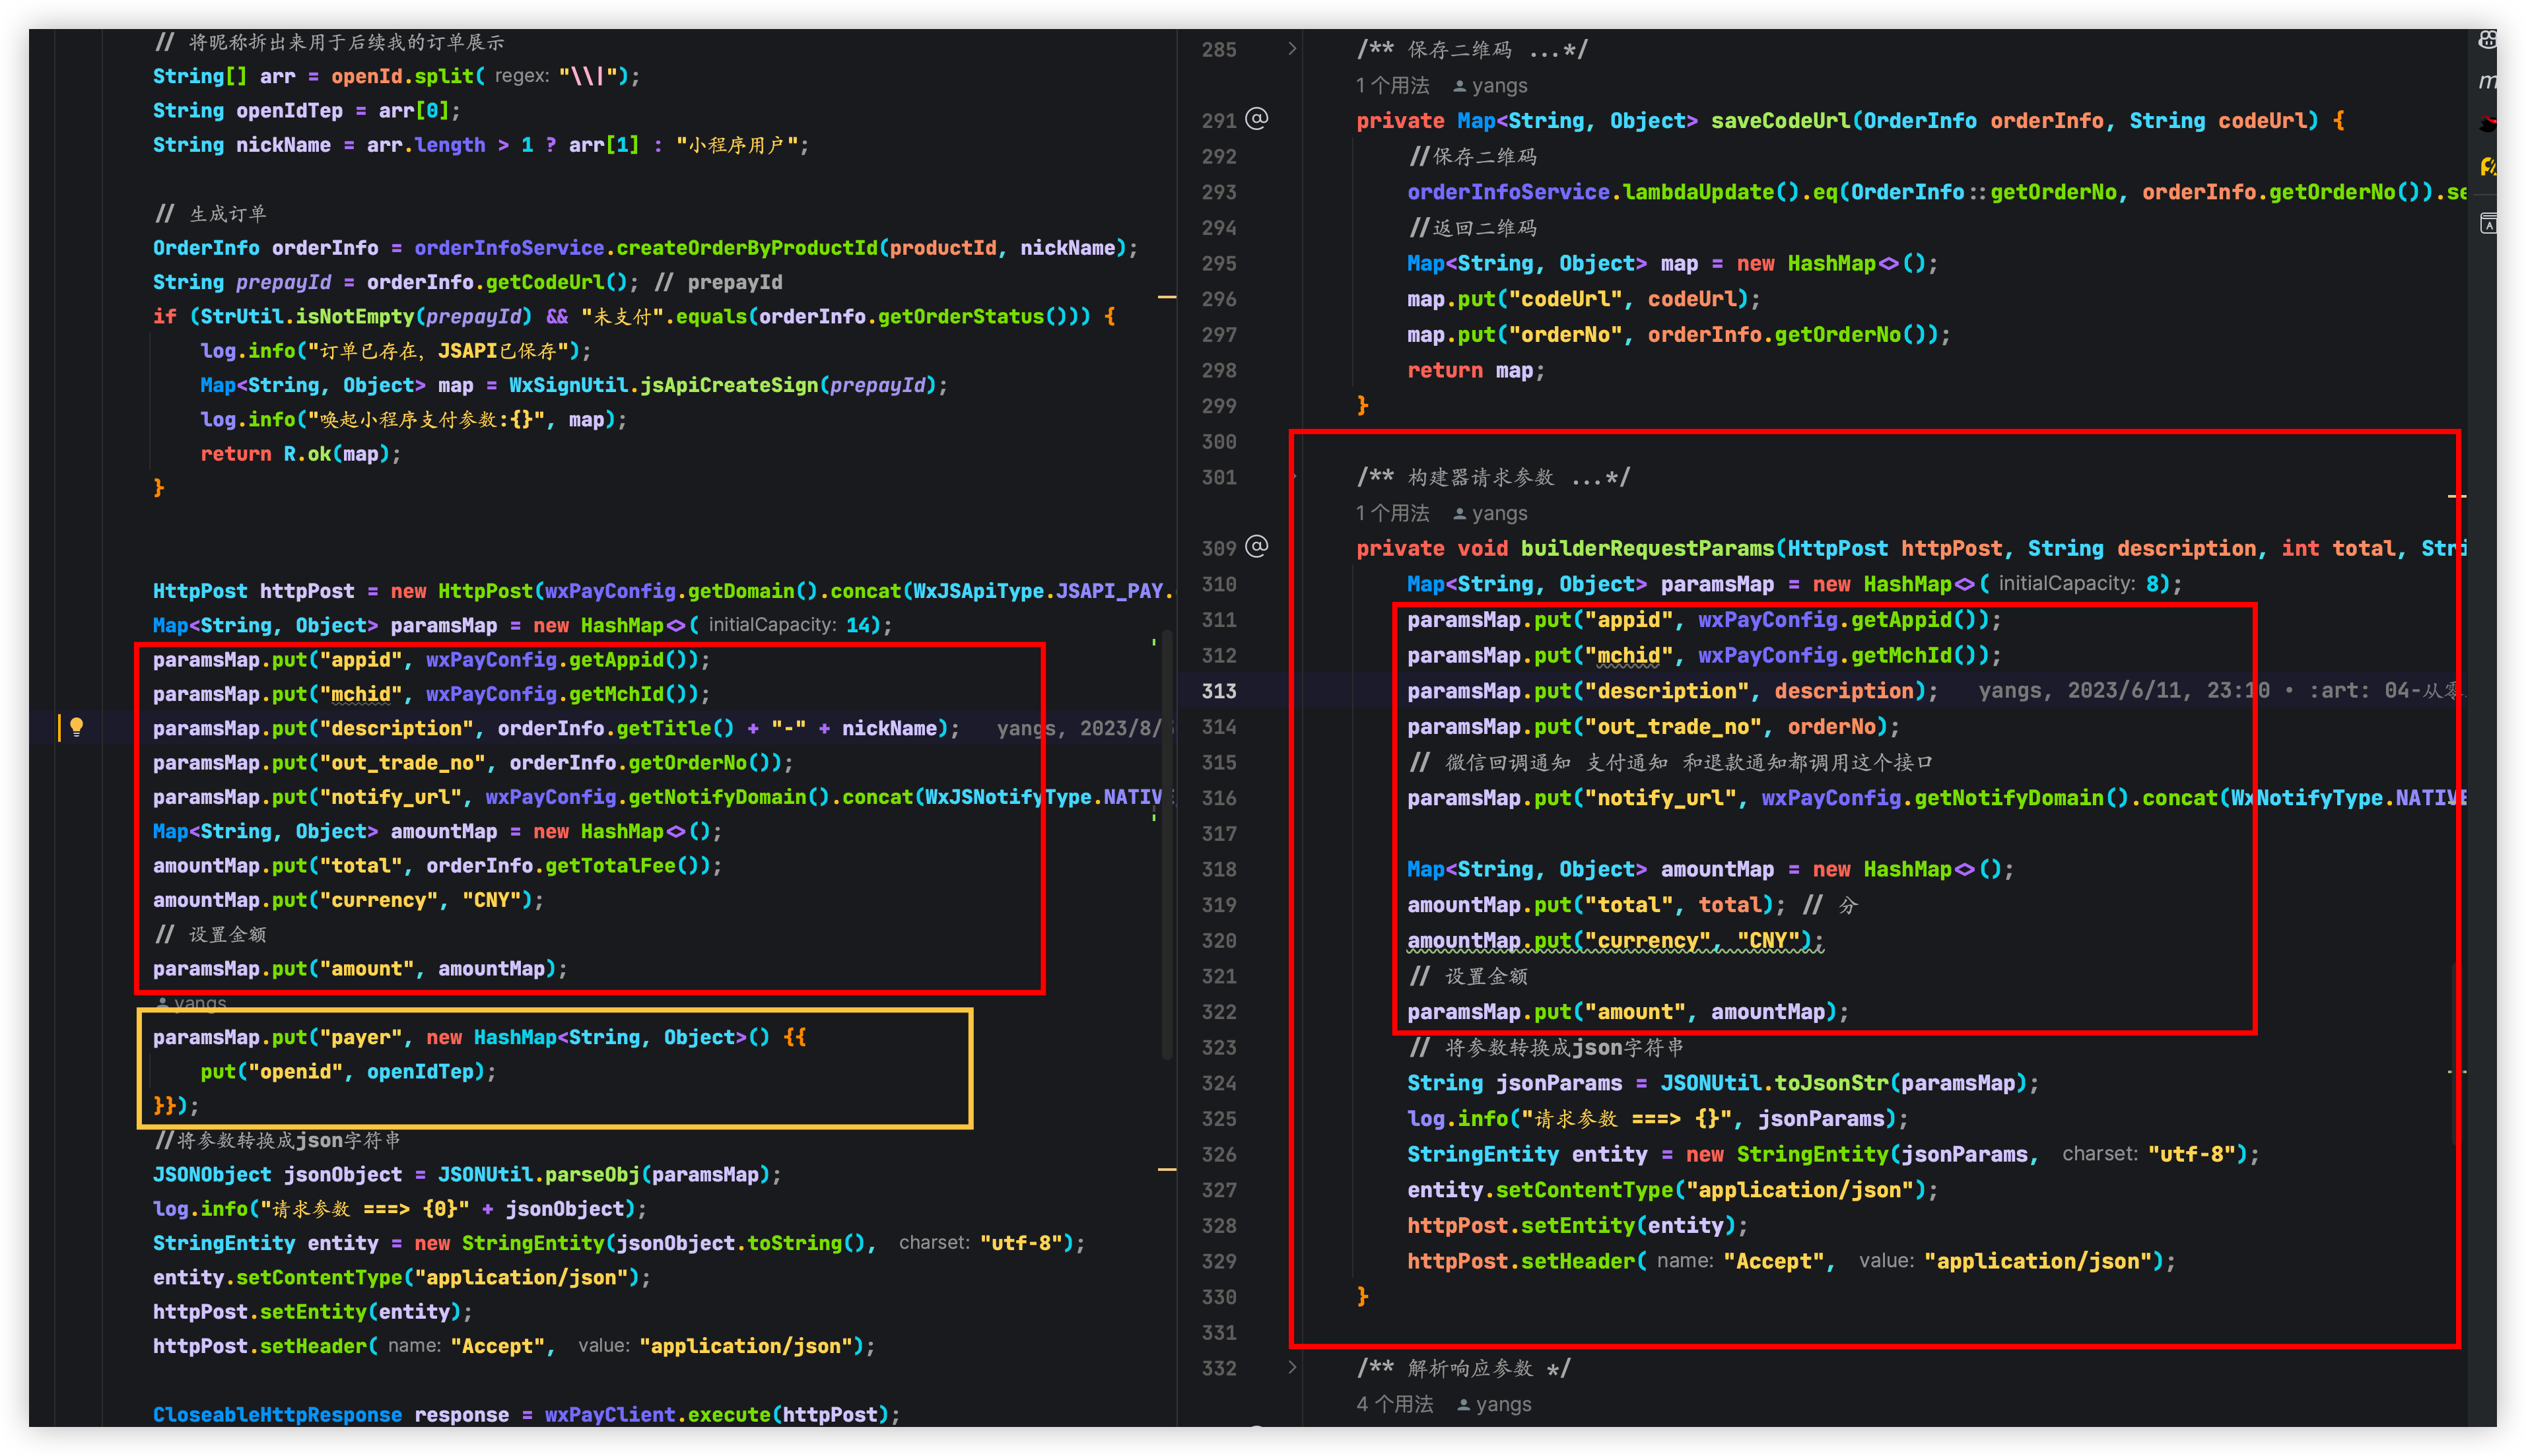Click the @ gutter icon at line 291
The width and height of the screenshot is (2526, 1456).
click(1257, 119)
